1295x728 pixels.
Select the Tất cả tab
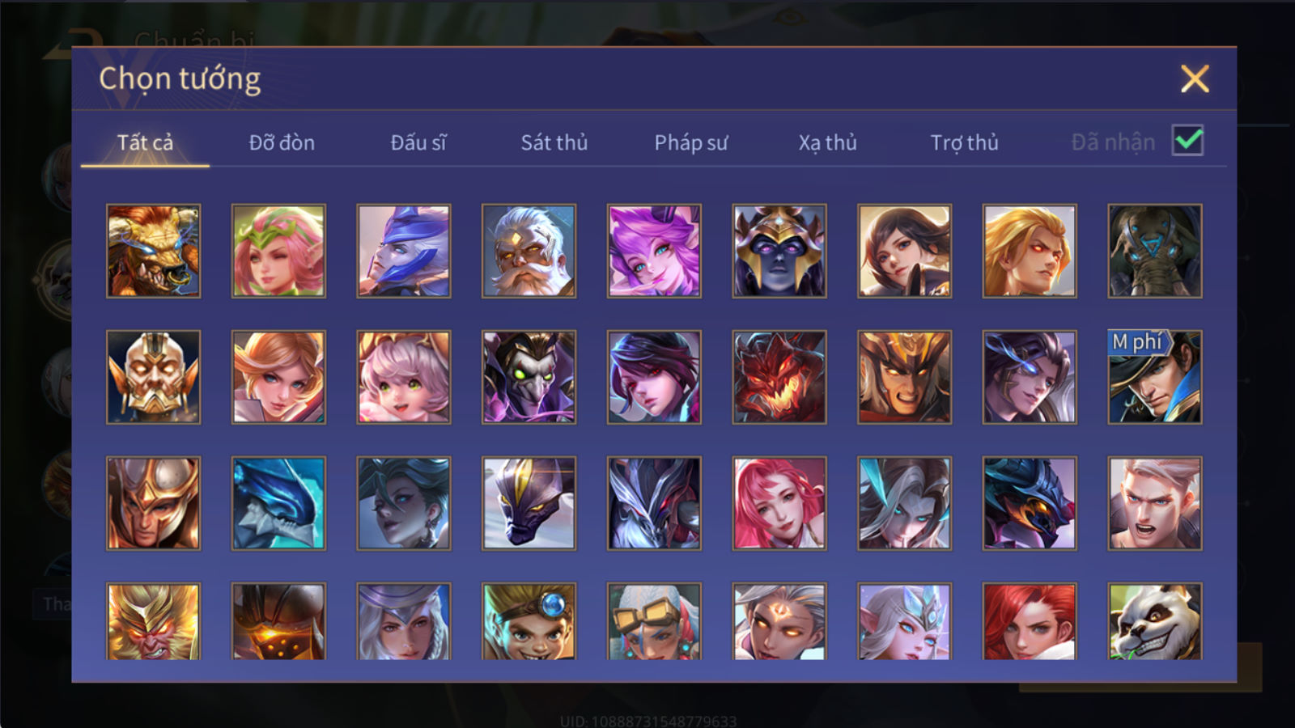145,142
